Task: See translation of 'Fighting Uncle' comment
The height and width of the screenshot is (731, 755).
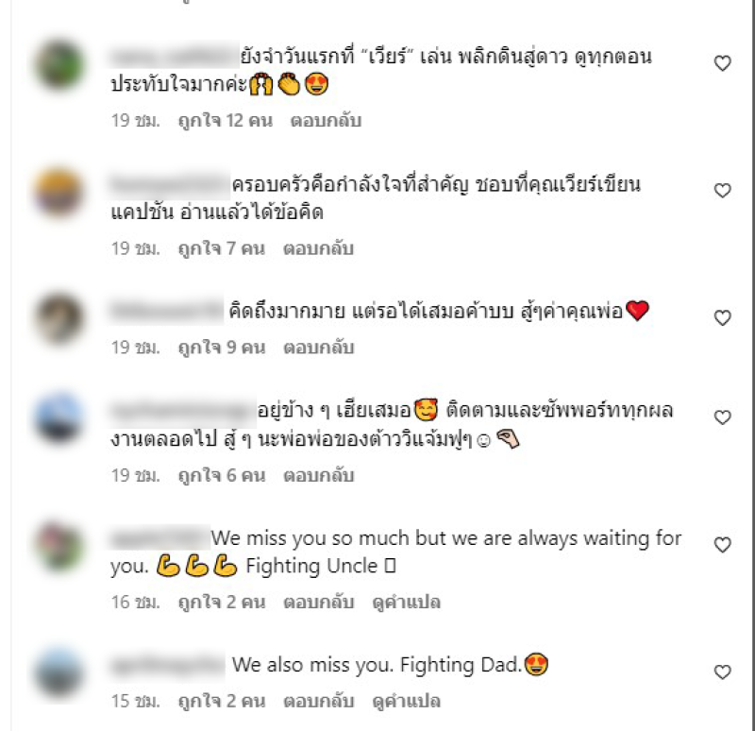Action: (x=407, y=602)
